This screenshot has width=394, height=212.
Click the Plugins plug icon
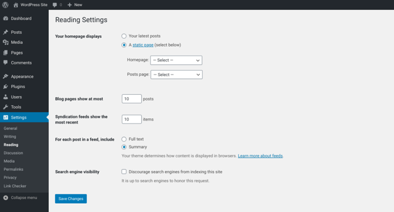pyautogui.click(x=5, y=87)
